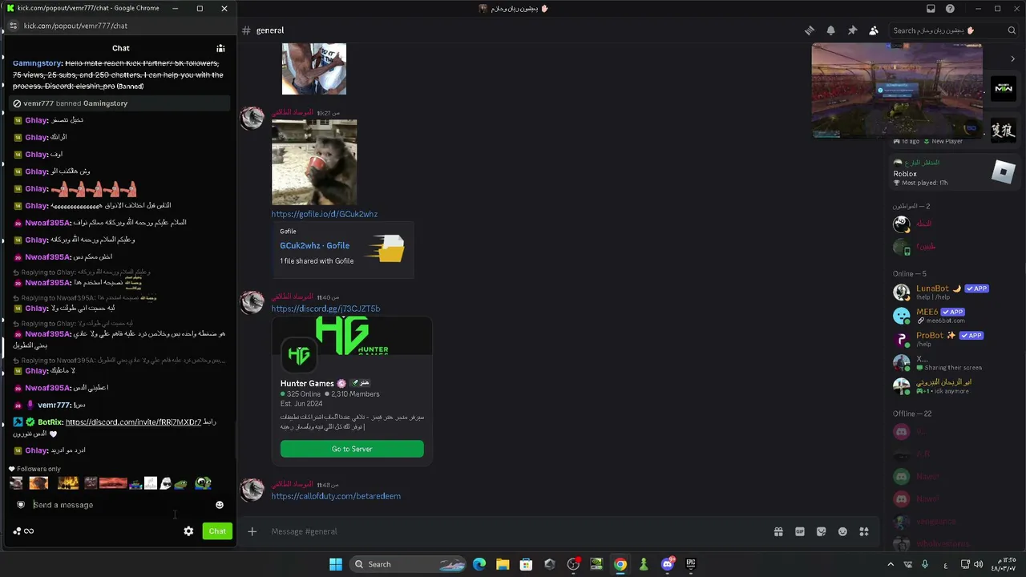The height and width of the screenshot is (577, 1026).
Task: Open the GIF picker in Discord
Action: (799, 531)
